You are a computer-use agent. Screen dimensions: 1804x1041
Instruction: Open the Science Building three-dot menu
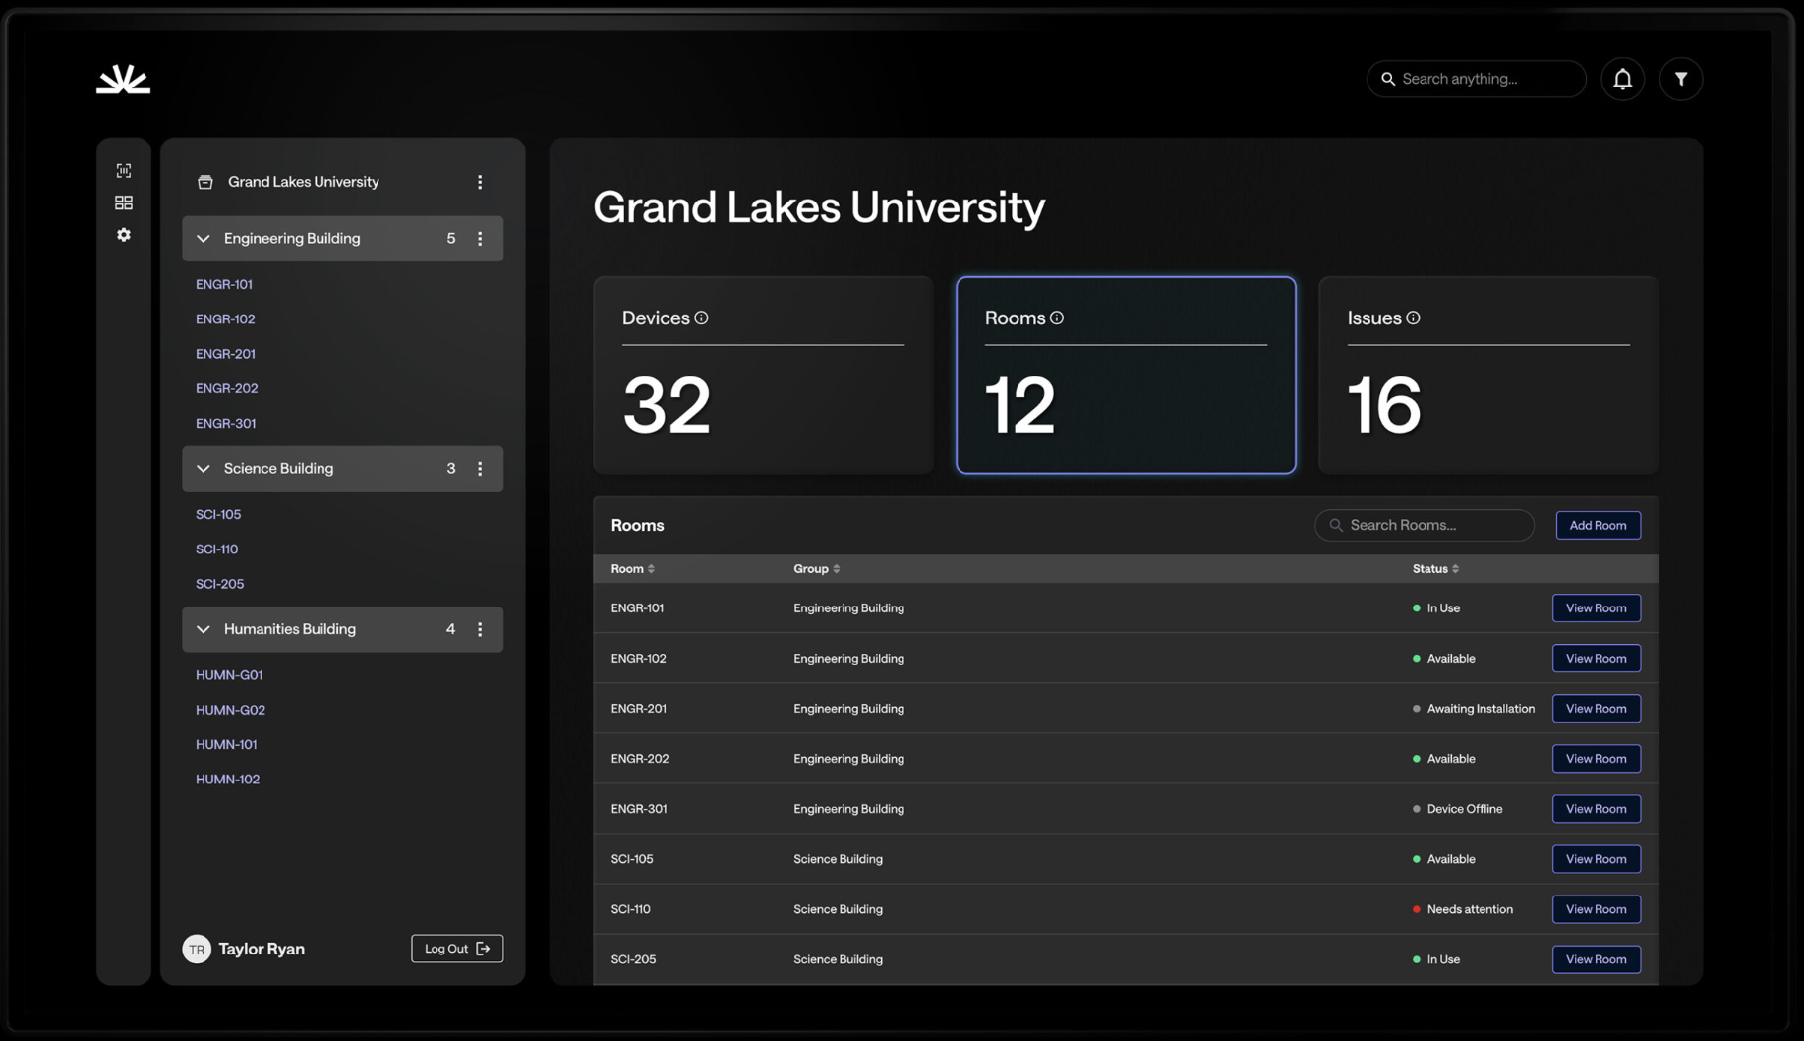[x=480, y=469]
